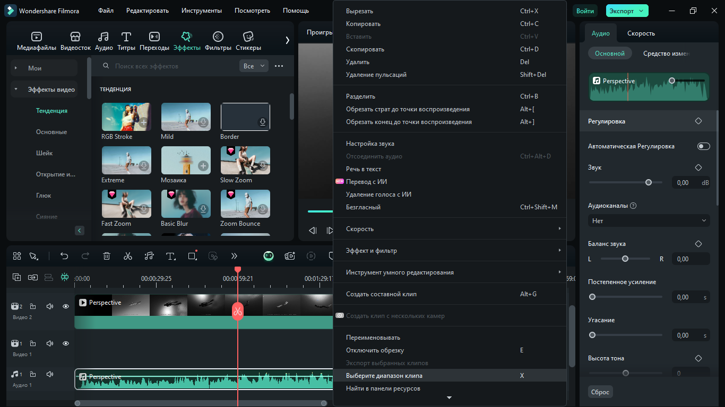Click the Экспорт button
This screenshot has width=725, height=407.
pyautogui.click(x=626, y=11)
